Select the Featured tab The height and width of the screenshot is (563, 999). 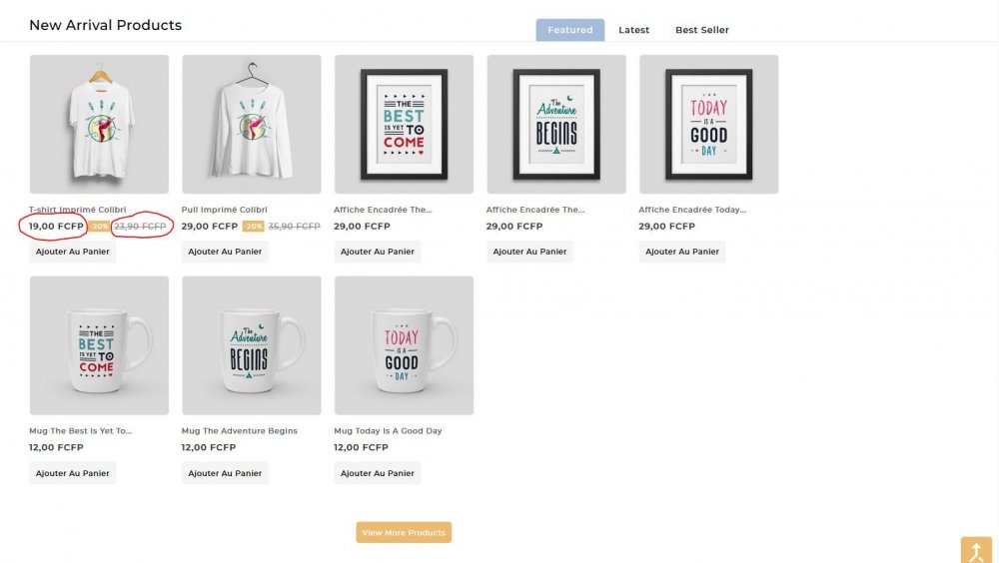pyautogui.click(x=570, y=30)
